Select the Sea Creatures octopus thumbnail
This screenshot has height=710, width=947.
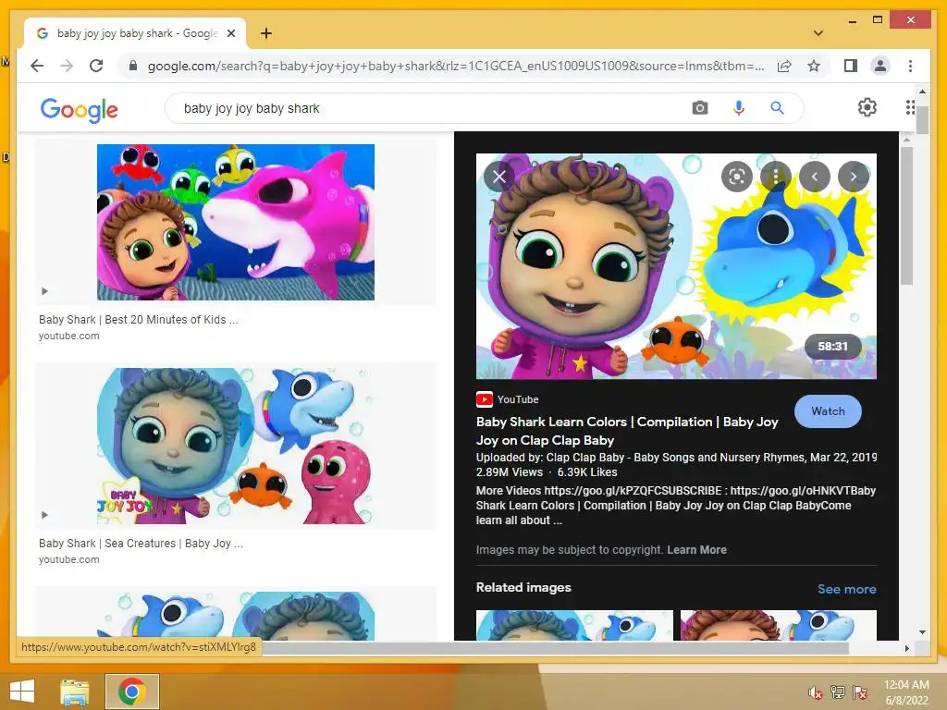[236, 446]
